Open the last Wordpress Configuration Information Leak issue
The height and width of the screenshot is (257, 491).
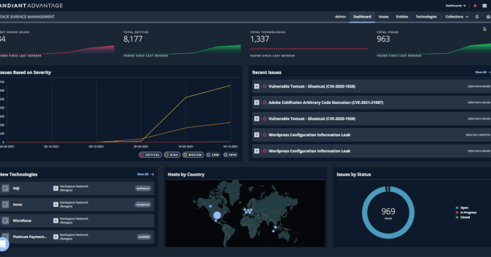[x=309, y=151]
